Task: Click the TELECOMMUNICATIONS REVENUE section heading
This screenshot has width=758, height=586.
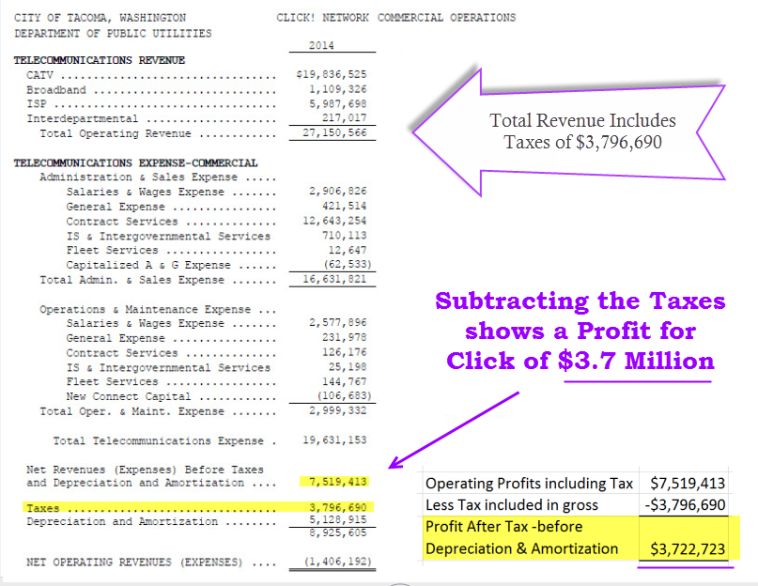Action: pyautogui.click(x=99, y=60)
